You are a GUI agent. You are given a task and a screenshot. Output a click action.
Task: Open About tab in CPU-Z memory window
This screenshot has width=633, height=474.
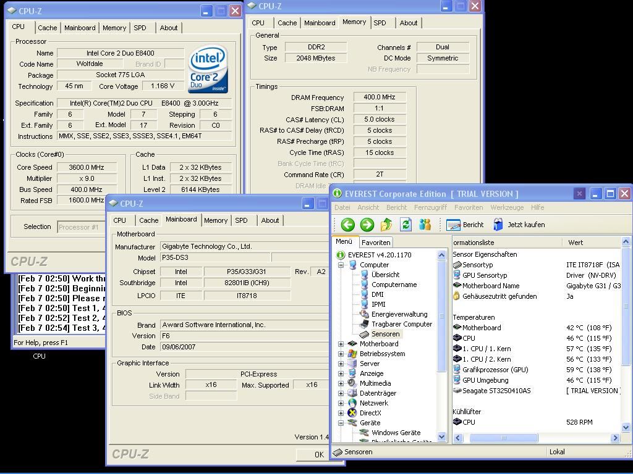click(x=409, y=23)
